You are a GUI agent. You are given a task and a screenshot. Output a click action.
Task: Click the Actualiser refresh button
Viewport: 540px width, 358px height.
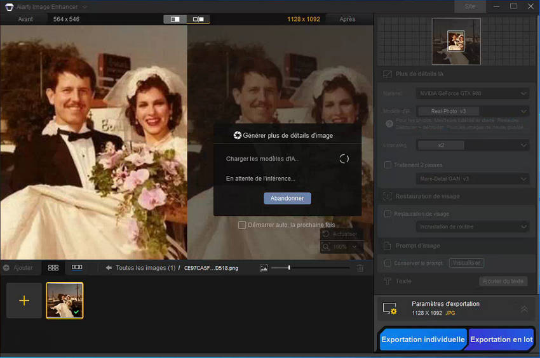pyautogui.click(x=341, y=234)
